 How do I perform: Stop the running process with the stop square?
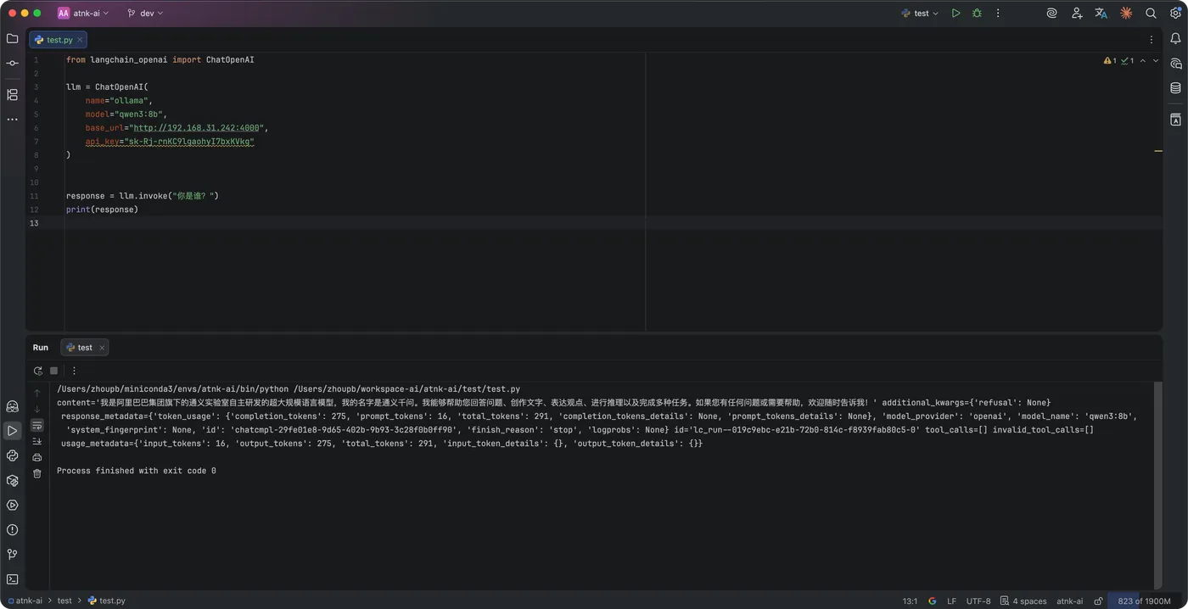coord(53,370)
